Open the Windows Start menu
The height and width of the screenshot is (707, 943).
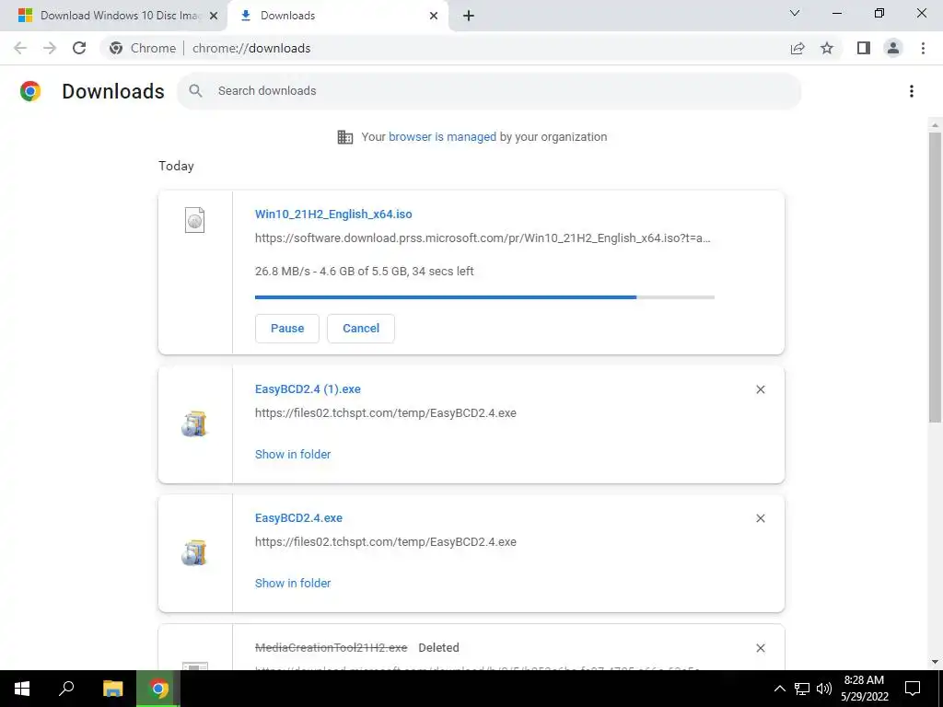[22, 689]
